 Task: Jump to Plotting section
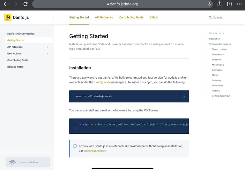point(216,91)
